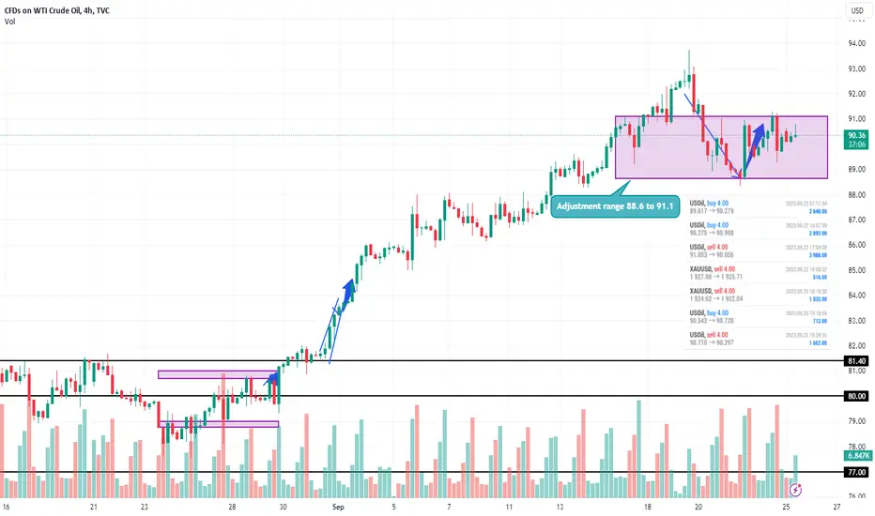Click the 6.847K volume value label

[x=858, y=456]
